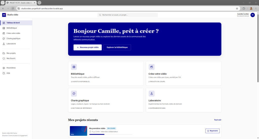Open a new browser tab with plus
Image resolution: width=259 pixels, height=139 pixels.
(x=39, y=3)
